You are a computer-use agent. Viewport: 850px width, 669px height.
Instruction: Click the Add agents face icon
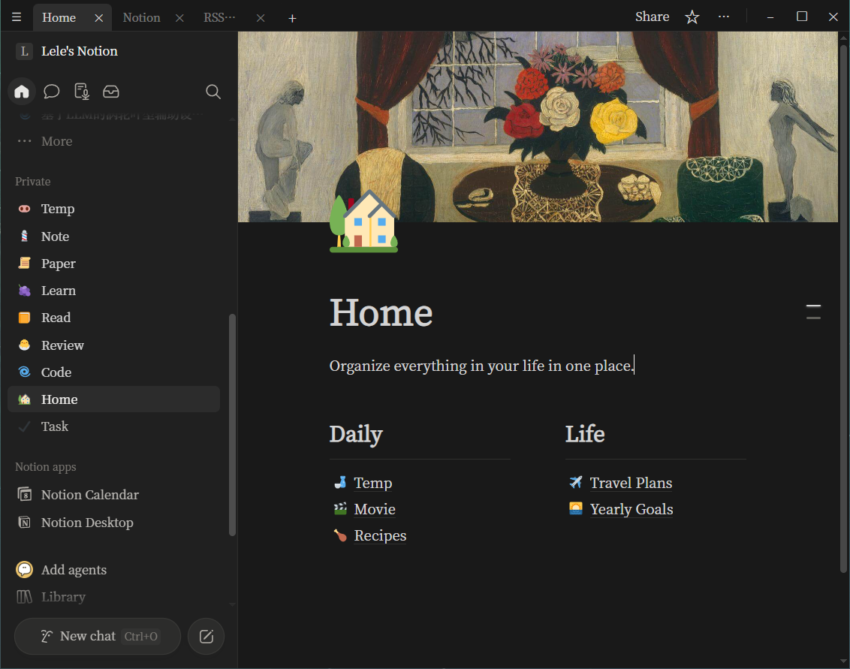[24, 569]
